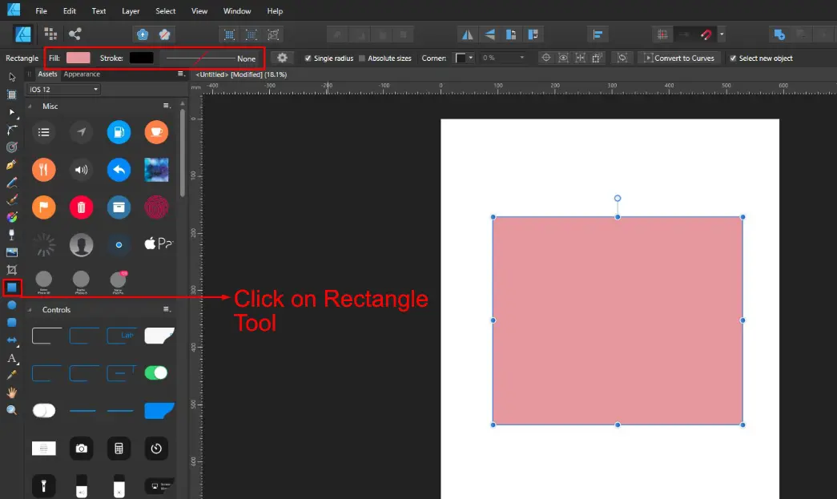The image size is (837, 499).
Task: Click the pink rectangle on canvas
Action: tap(618, 320)
